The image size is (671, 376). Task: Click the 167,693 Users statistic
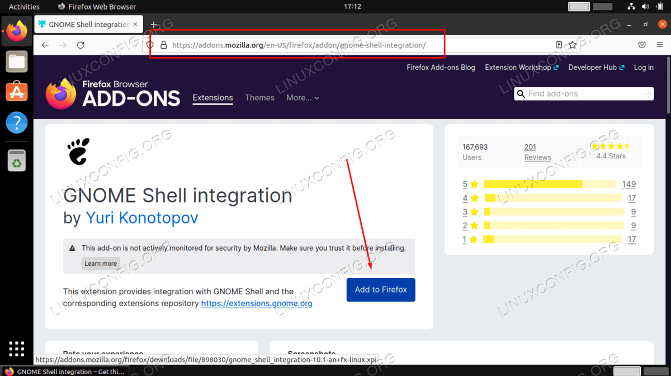pos(475,152)
